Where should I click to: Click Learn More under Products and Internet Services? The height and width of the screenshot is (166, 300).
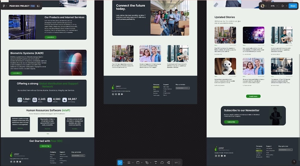tap(50, 37)
